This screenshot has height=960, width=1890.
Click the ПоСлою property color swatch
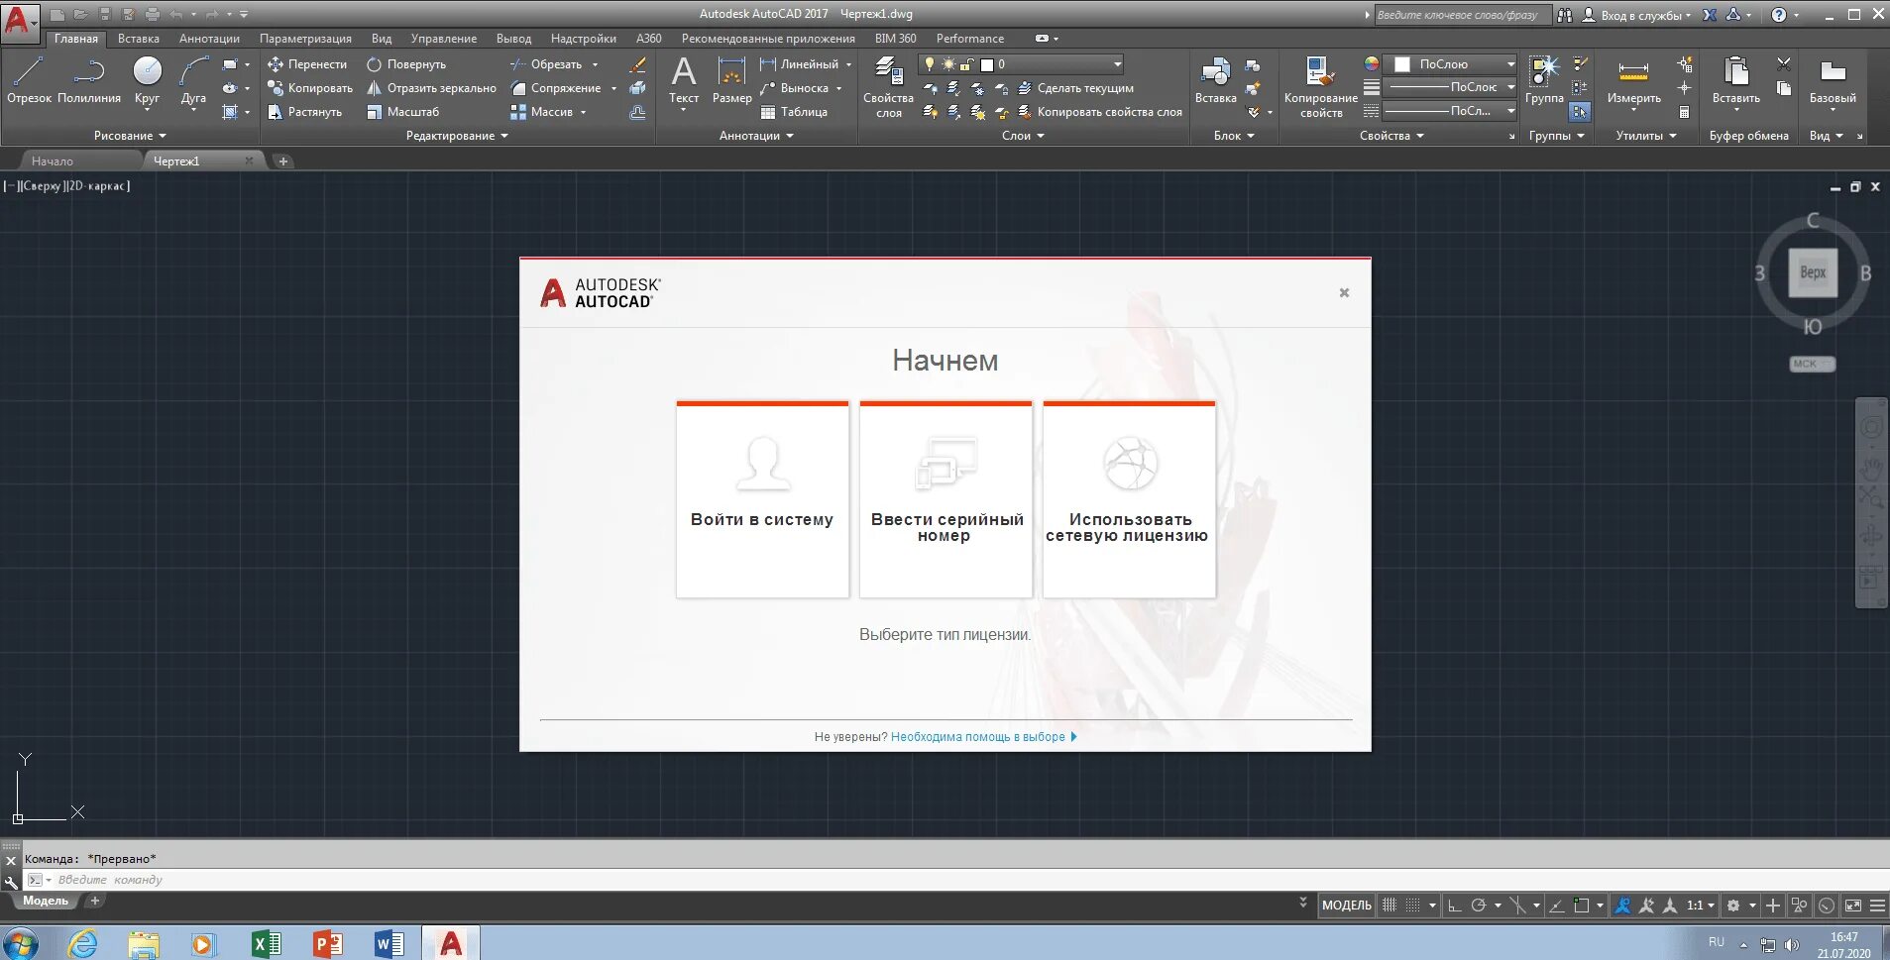1402,64
